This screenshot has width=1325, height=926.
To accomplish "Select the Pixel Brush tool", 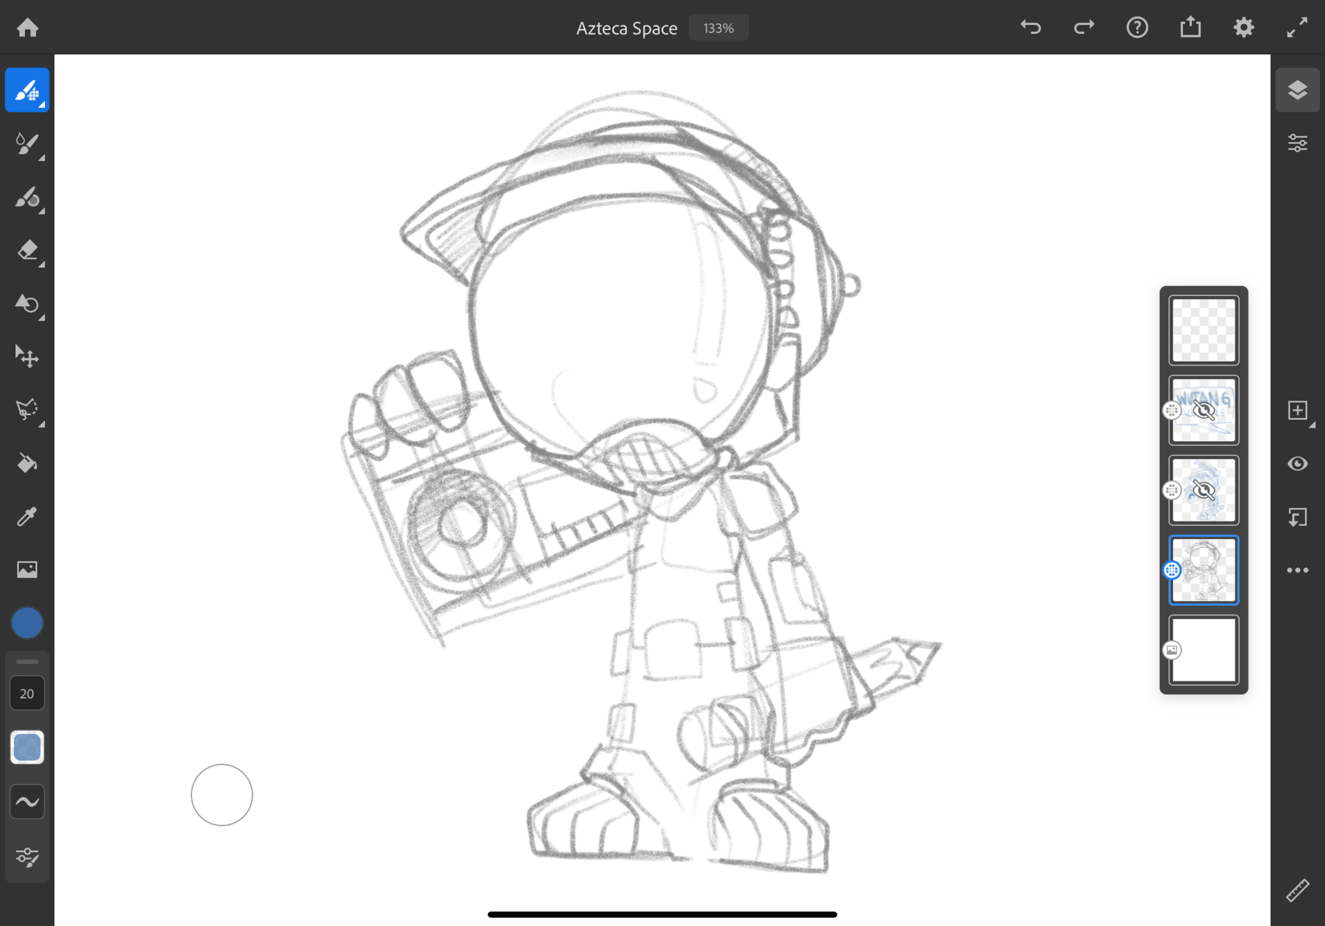I will tap(27, 90).
